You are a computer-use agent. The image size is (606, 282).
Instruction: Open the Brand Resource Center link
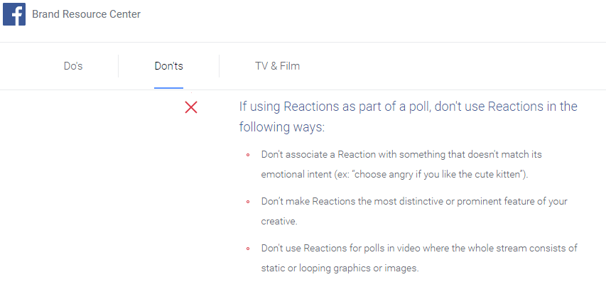point(86,14)
